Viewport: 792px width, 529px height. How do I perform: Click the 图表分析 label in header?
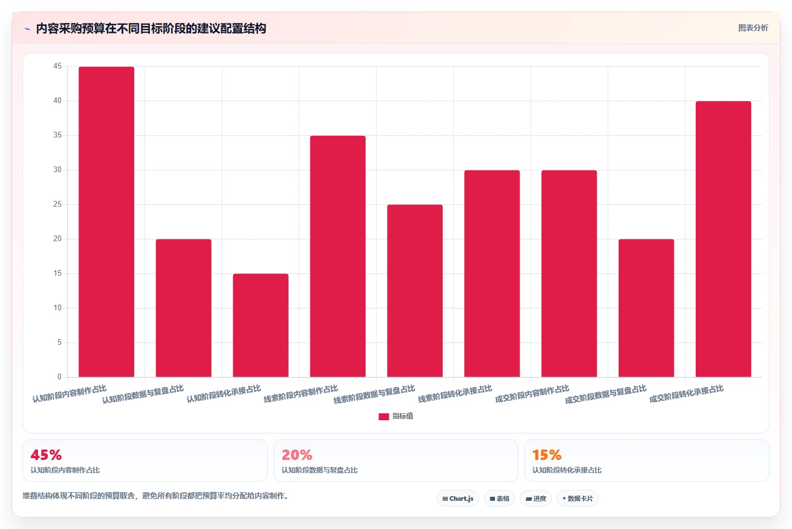pyautogui.click(x=753, y=28)
